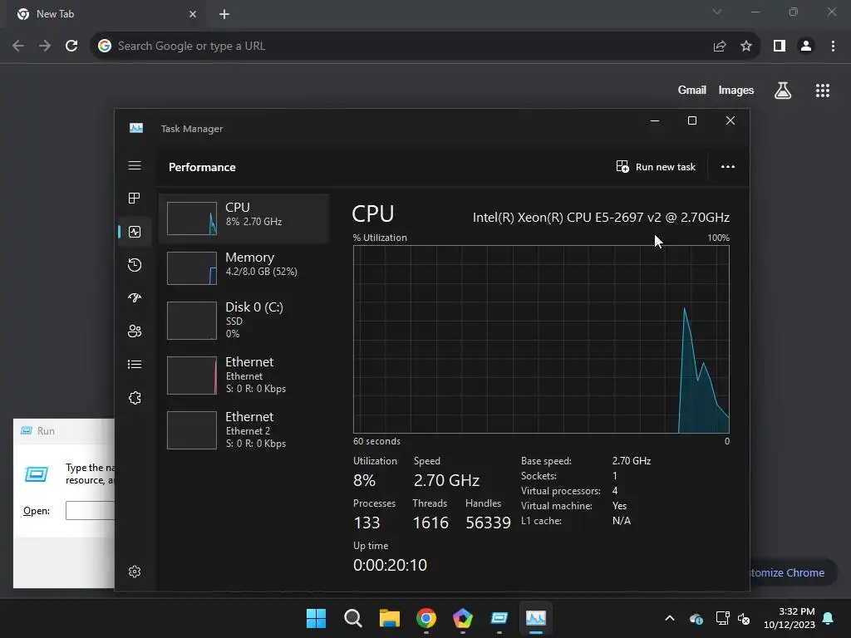Viewport: 851px width, 638px height.
Task: Open the network tray icon
Action: pyautogui.click(x=722, y=618)
